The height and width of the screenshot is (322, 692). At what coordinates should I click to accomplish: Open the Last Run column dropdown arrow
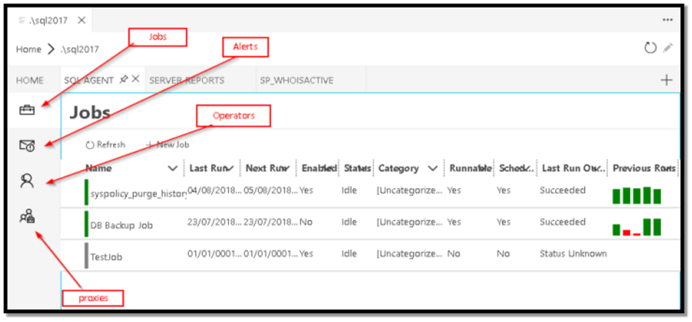[229, 168]
